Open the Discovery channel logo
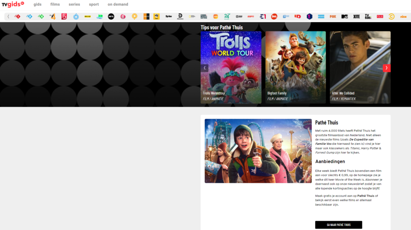This screenshot has width=411, height=230. pyautogui.click(x=180, y=16)
